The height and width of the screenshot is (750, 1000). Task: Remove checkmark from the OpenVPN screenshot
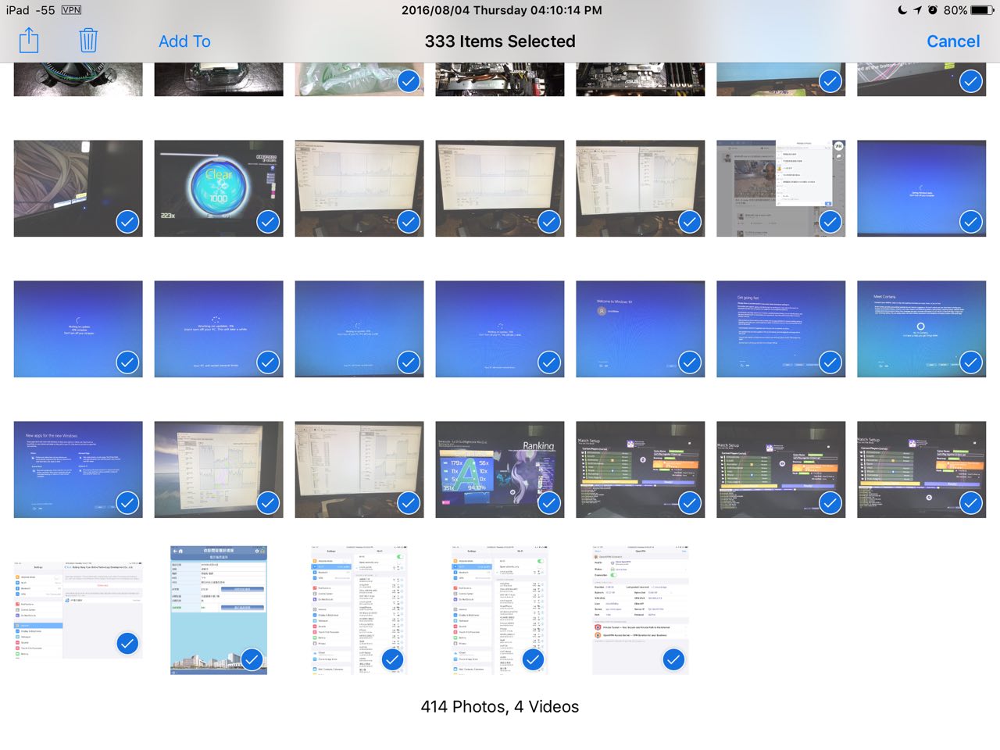673,659
